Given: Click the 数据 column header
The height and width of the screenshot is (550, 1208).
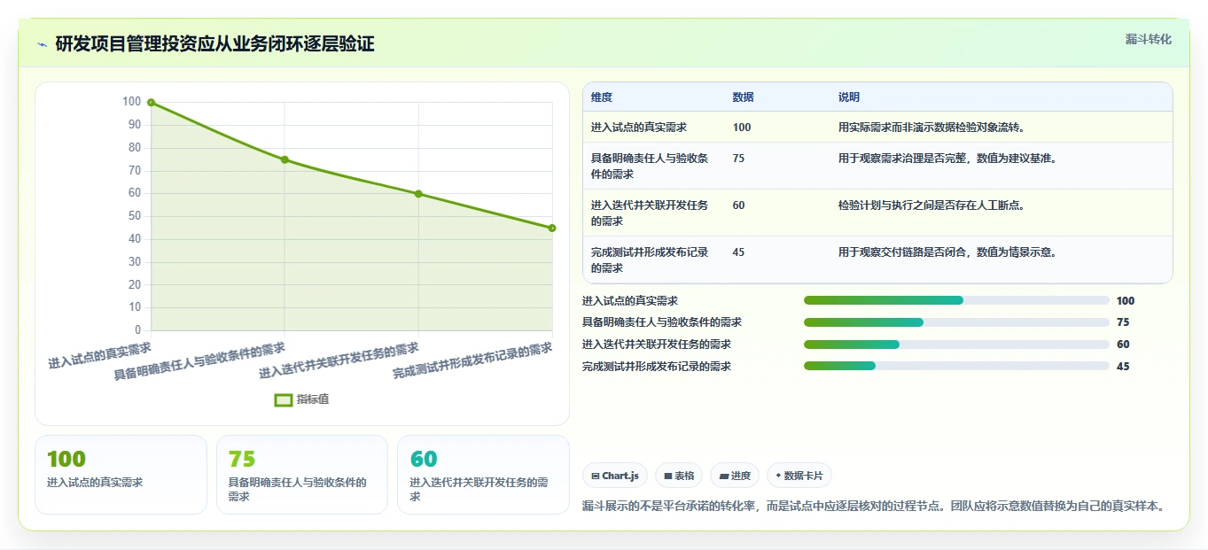Looking at the screenshot, I should [x=744, y=97].
